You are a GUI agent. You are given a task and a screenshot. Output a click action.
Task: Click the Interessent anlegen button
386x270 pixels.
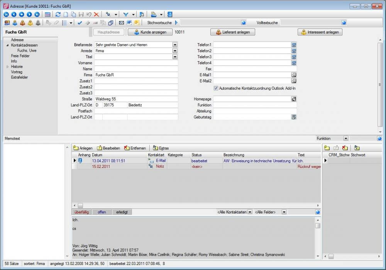coord(320,32)
